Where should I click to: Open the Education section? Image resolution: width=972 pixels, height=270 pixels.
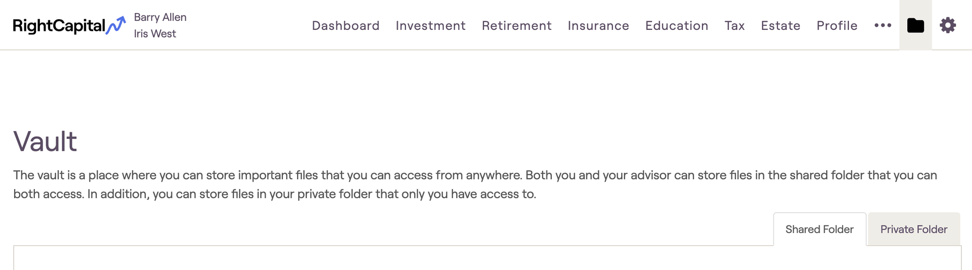click(676, 25)
